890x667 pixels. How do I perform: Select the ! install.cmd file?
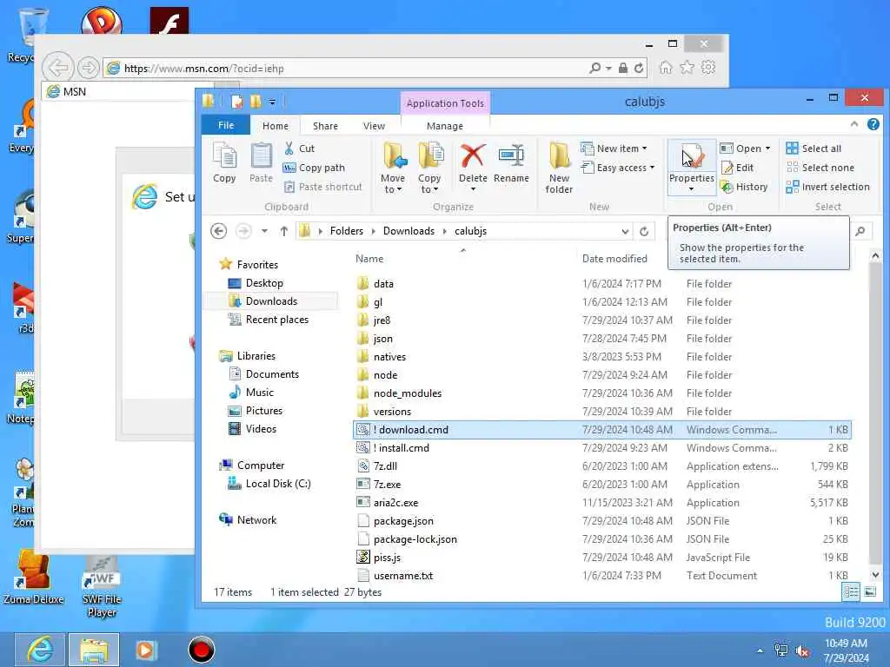point(402,448)
